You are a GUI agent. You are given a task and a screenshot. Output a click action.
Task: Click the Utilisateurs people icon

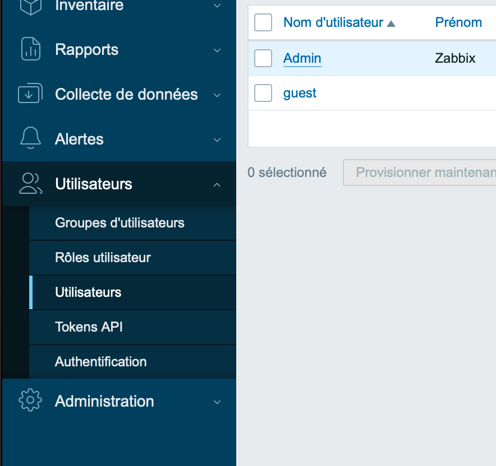point(30,184)
